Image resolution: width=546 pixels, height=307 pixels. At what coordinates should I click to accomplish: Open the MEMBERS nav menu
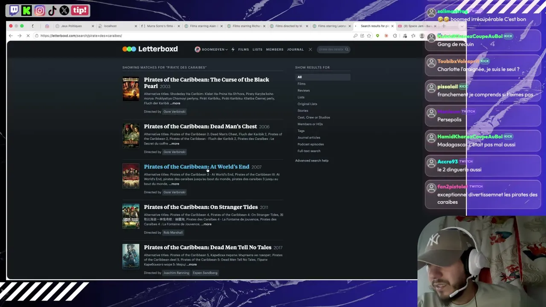tap(275, 49)
